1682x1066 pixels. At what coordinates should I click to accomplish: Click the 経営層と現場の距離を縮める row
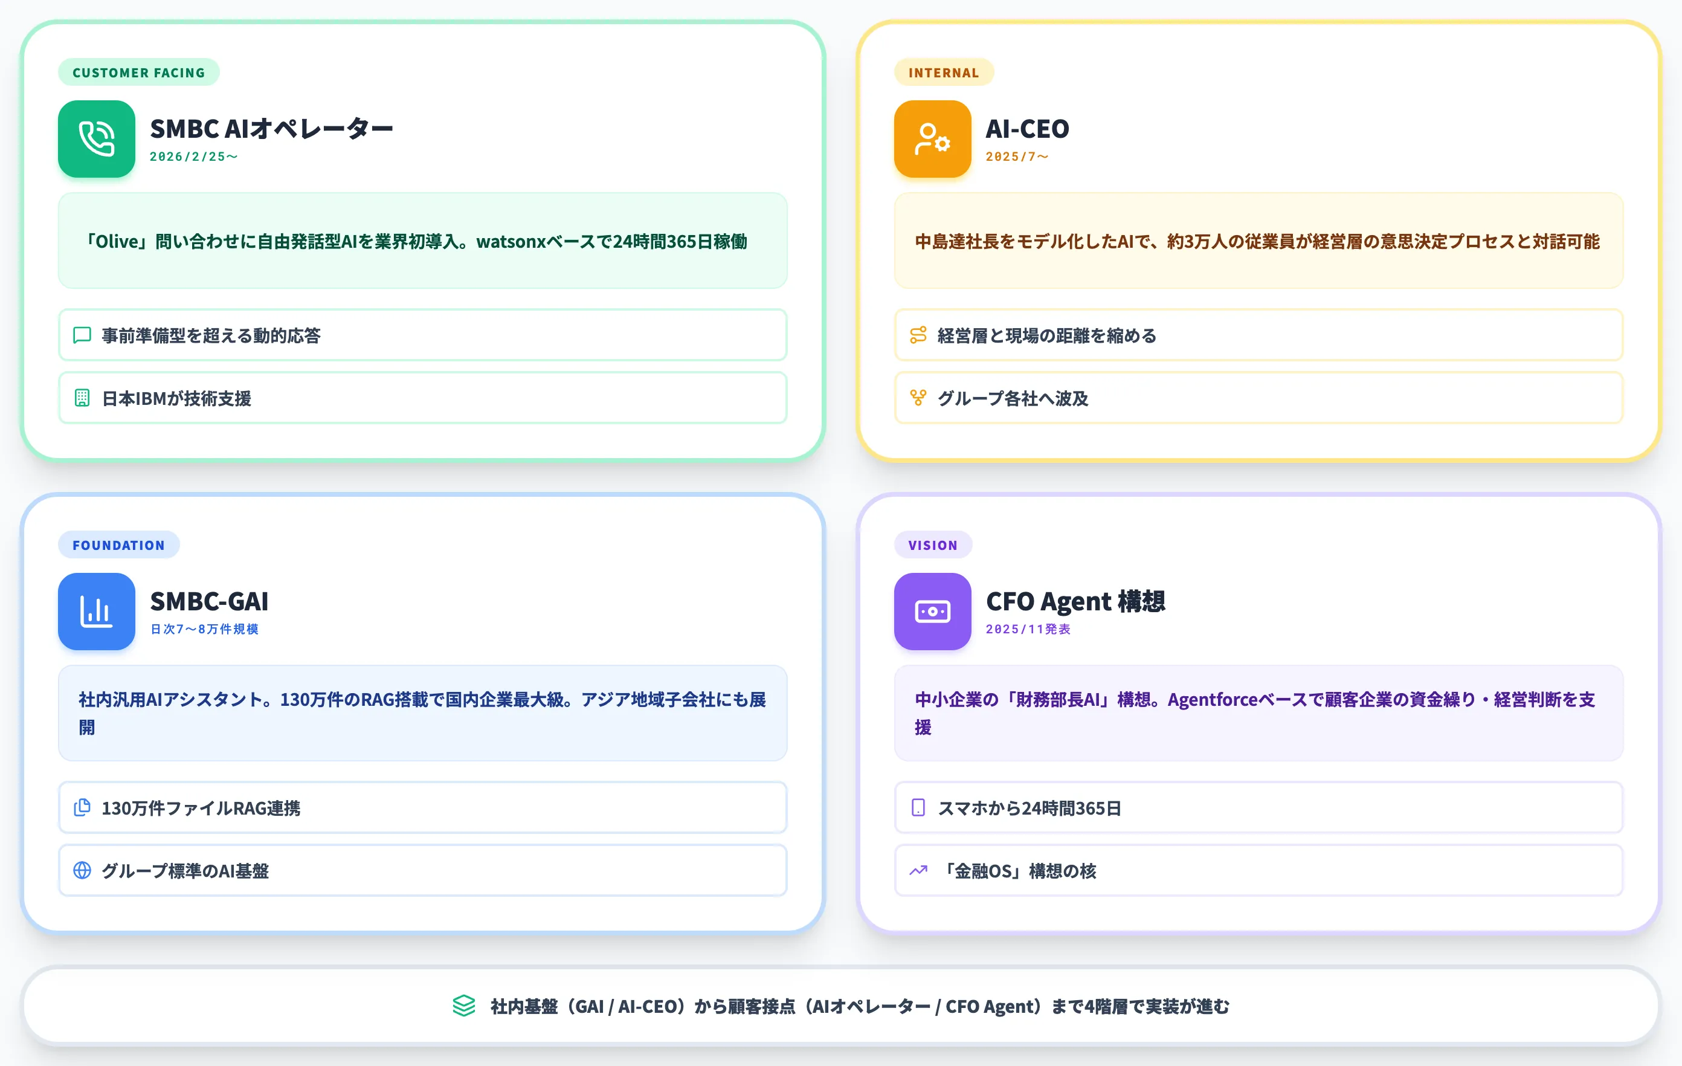[x=1258, y=335]
